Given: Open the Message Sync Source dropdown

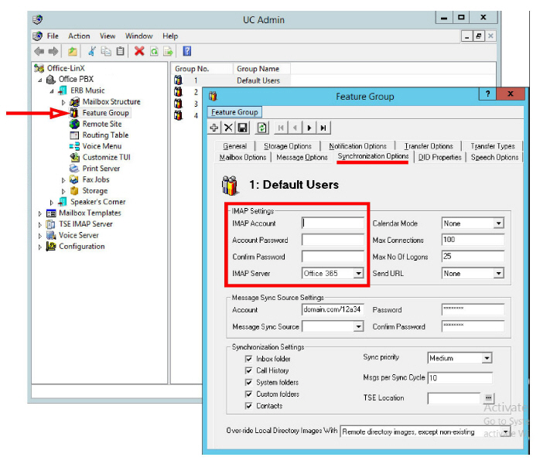Looking at the screenshot, I should pos(358,326).
